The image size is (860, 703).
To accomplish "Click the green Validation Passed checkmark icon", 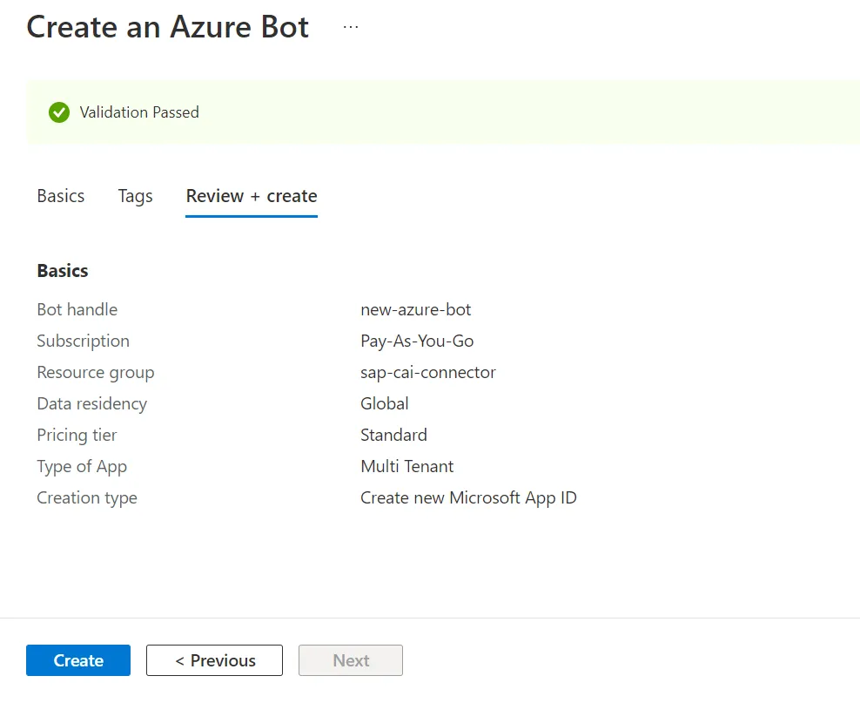I will [59, 112].
